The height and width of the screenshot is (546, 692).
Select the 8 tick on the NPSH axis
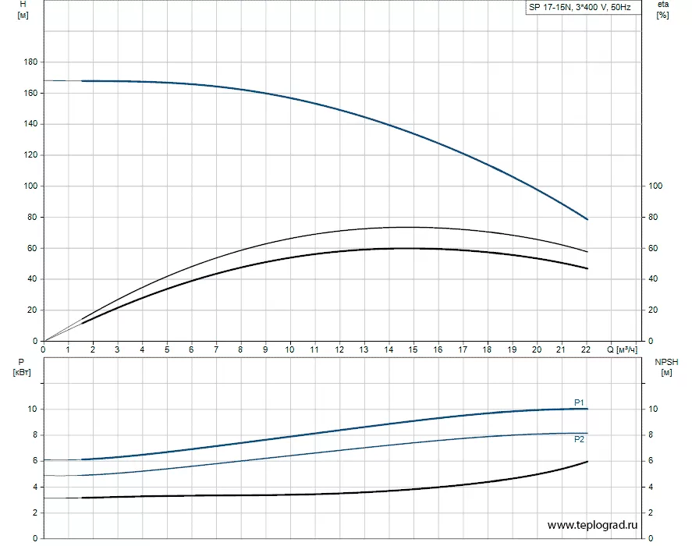coord(652,435)
